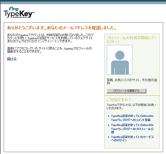The image size is (166, 154).
Task: Click the default profile avatar picture
Action: [120, 60]
